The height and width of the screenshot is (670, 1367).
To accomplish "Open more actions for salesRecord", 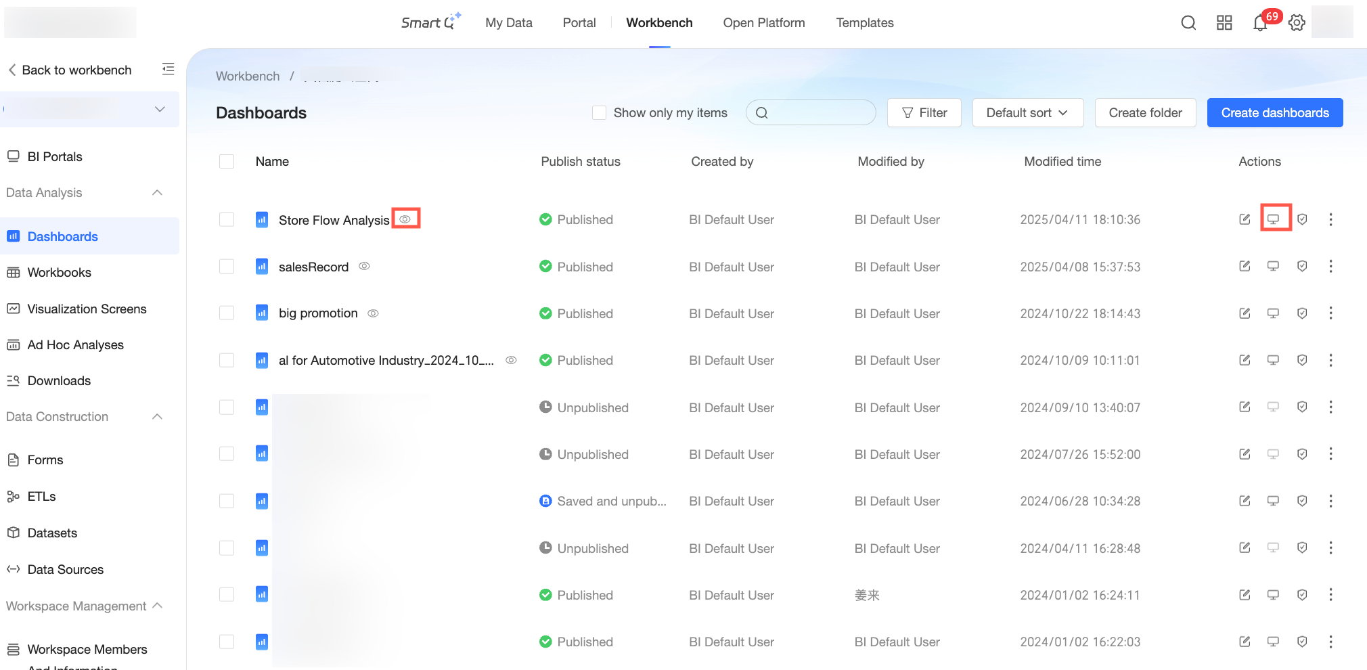I will pos(1330,266).
